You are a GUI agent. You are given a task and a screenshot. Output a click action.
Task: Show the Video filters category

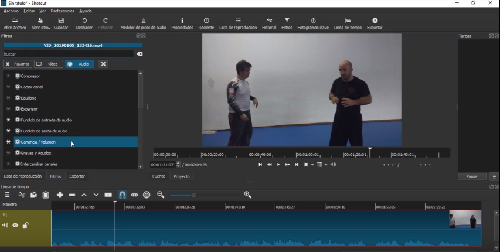(48, 64)
